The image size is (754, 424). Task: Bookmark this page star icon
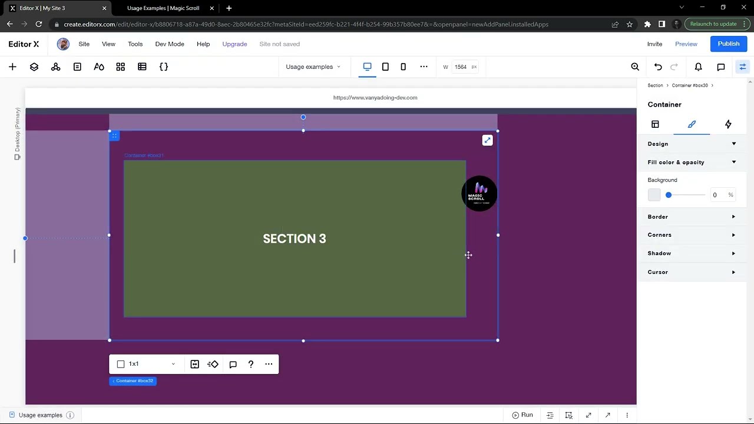click(x=630, y=24)
